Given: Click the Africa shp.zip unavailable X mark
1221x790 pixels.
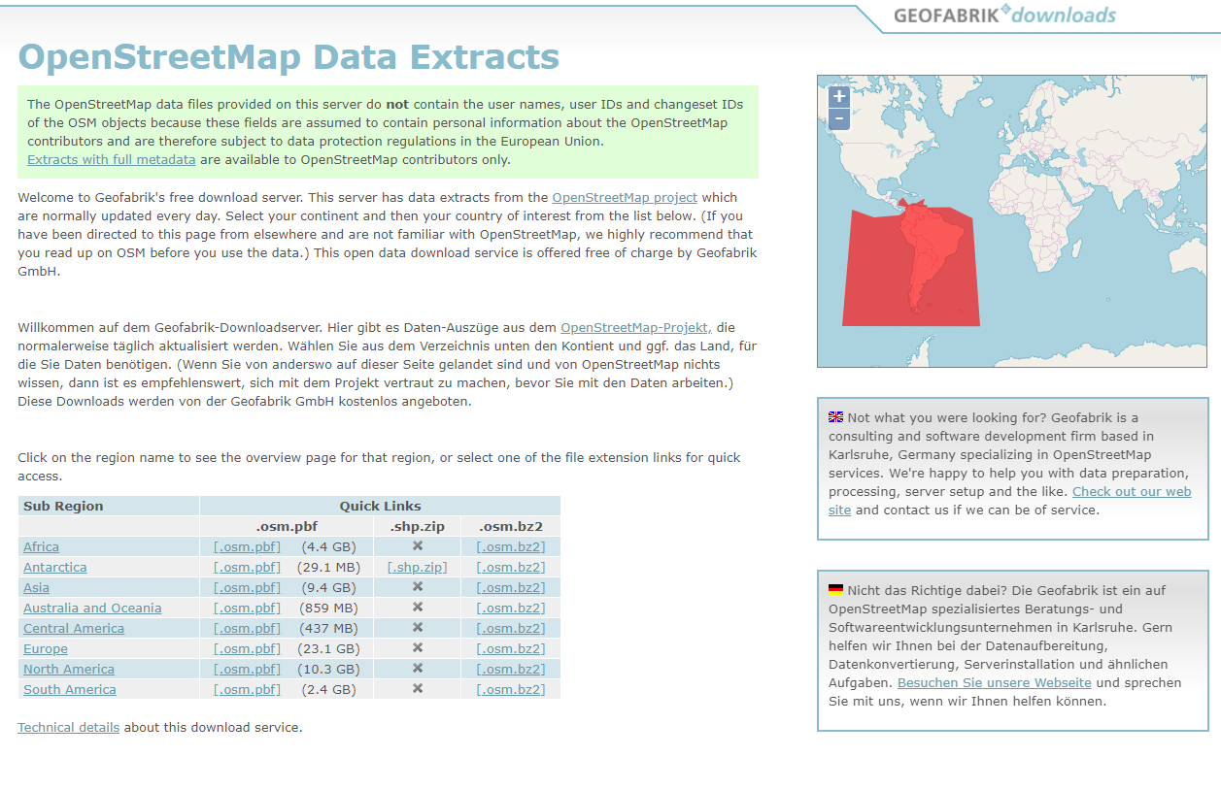Looking at the screenshot, I should (418, 546).
